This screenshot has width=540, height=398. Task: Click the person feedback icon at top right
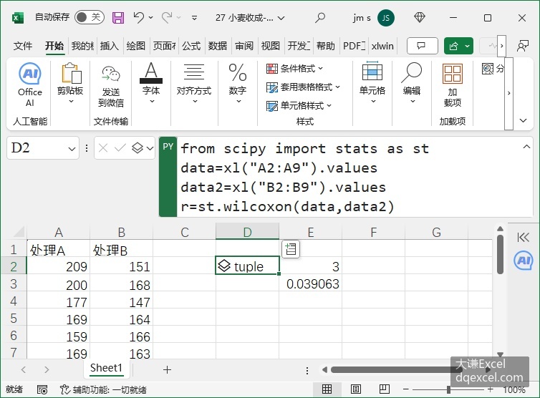(x=522, y=46)
